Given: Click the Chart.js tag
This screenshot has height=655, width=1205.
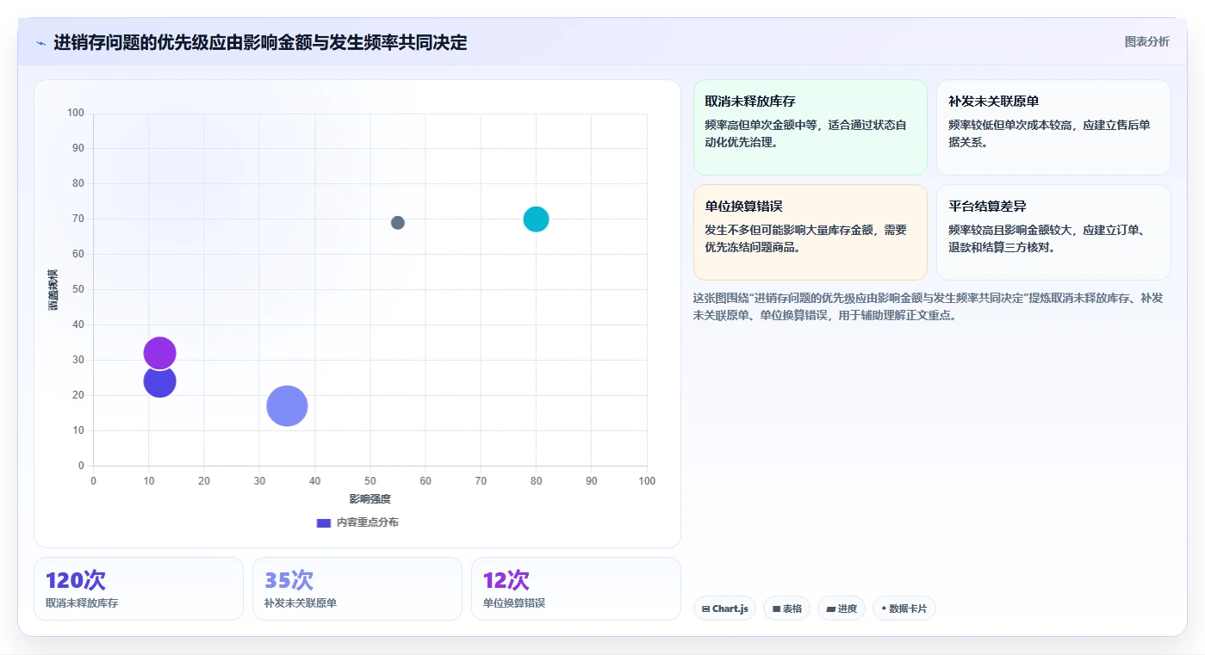Looking at the screenshot, I should (724, 609).
